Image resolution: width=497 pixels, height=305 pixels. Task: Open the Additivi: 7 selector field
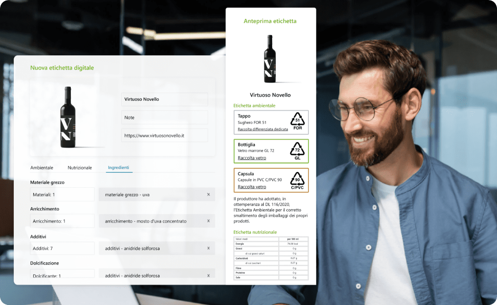[x=62, y=248]
